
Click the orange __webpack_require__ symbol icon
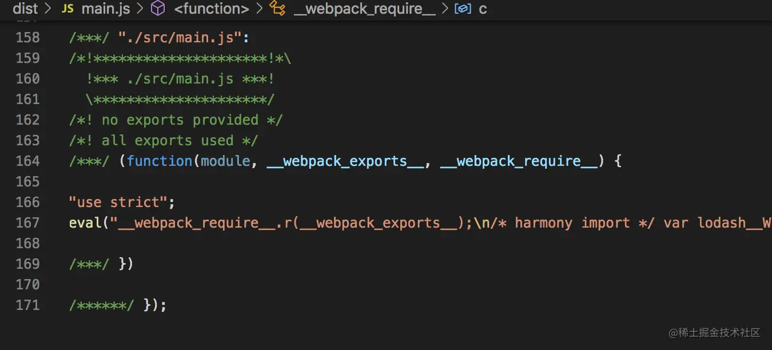click(277, 9)
